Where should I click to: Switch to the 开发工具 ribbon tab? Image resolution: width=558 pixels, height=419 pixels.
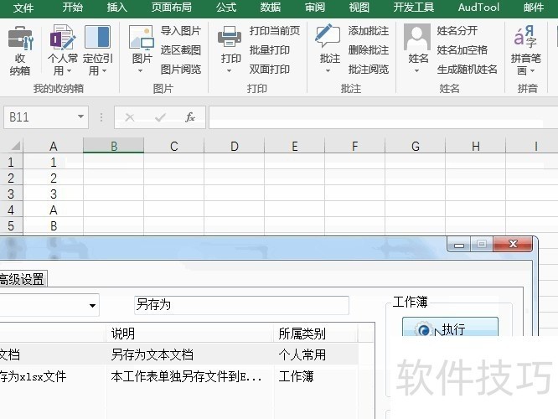414,7
